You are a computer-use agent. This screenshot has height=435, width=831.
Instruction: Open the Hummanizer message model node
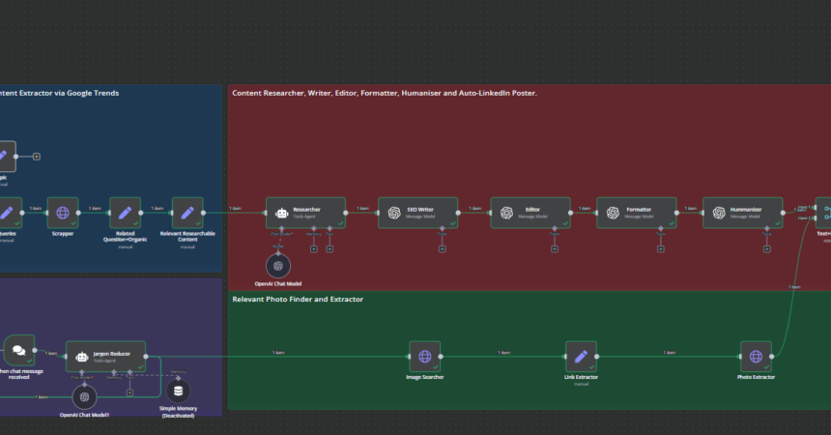742,213
